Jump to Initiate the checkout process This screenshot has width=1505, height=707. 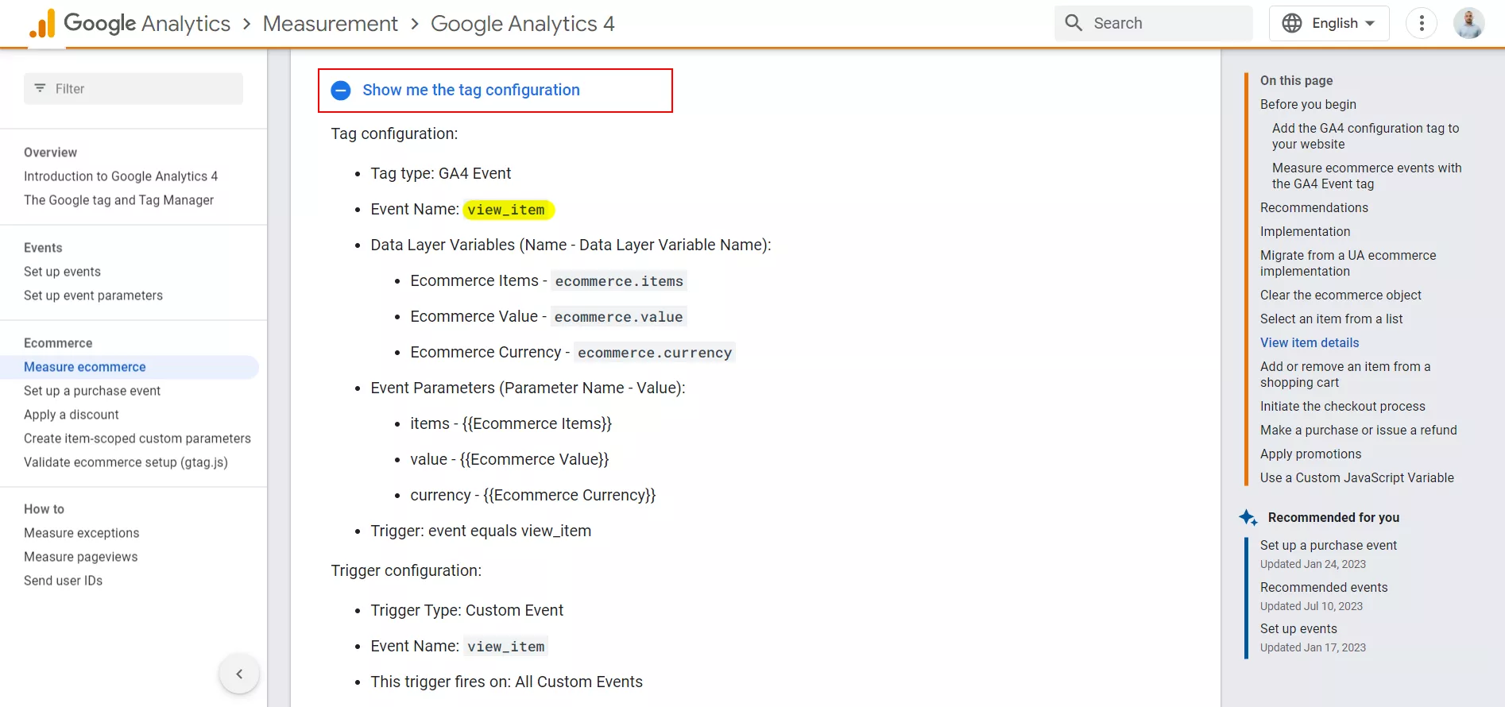1342,406
